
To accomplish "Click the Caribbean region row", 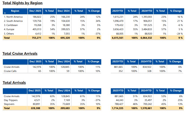I will point(11,25).
